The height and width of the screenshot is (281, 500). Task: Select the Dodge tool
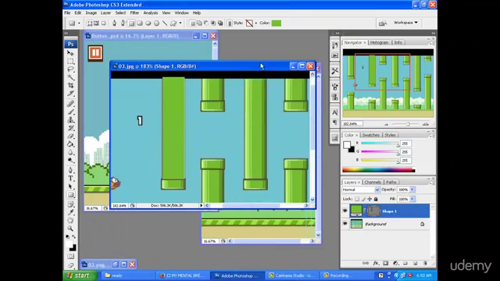70,160
